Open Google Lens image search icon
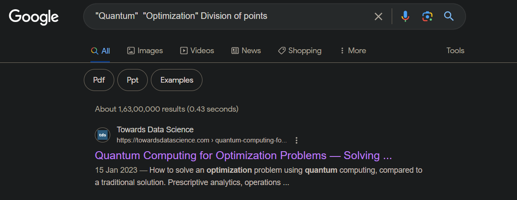 tap(427, 16)
